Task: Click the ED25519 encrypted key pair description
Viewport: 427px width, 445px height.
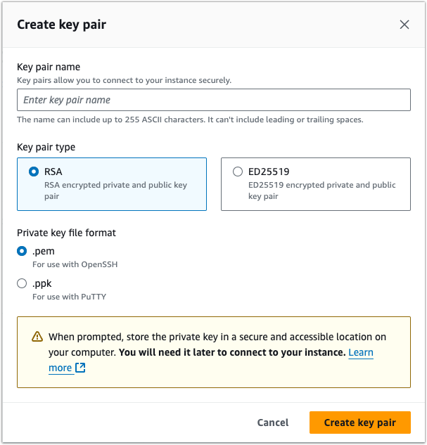Action: coord(321,191)
